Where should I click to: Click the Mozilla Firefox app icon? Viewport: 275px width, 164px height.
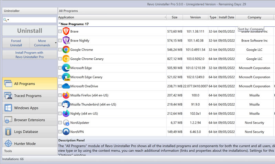point(66,95)
